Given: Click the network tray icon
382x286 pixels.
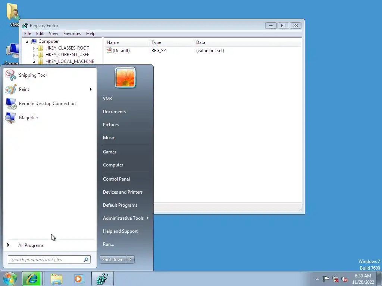Looking at the screenshot, I should 335,279.
